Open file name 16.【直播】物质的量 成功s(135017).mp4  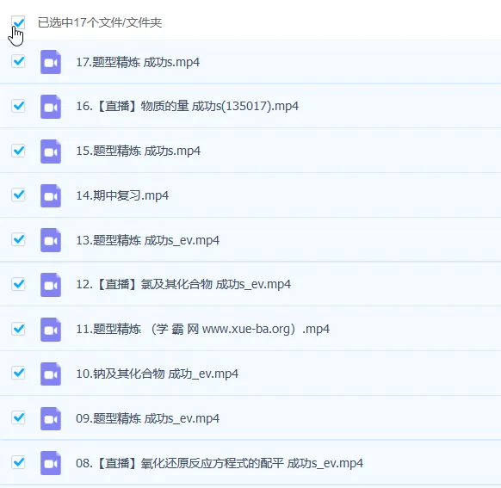point(188,106)
